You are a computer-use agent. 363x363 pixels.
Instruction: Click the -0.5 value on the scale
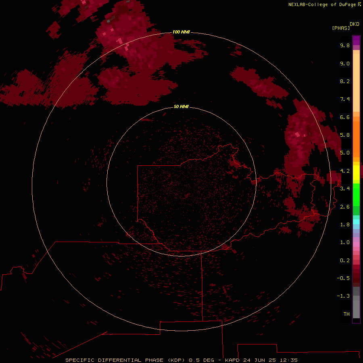(343, 278)
